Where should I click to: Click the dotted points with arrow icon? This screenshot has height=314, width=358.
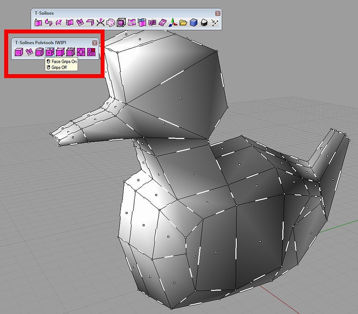click(x=215, y=23)
